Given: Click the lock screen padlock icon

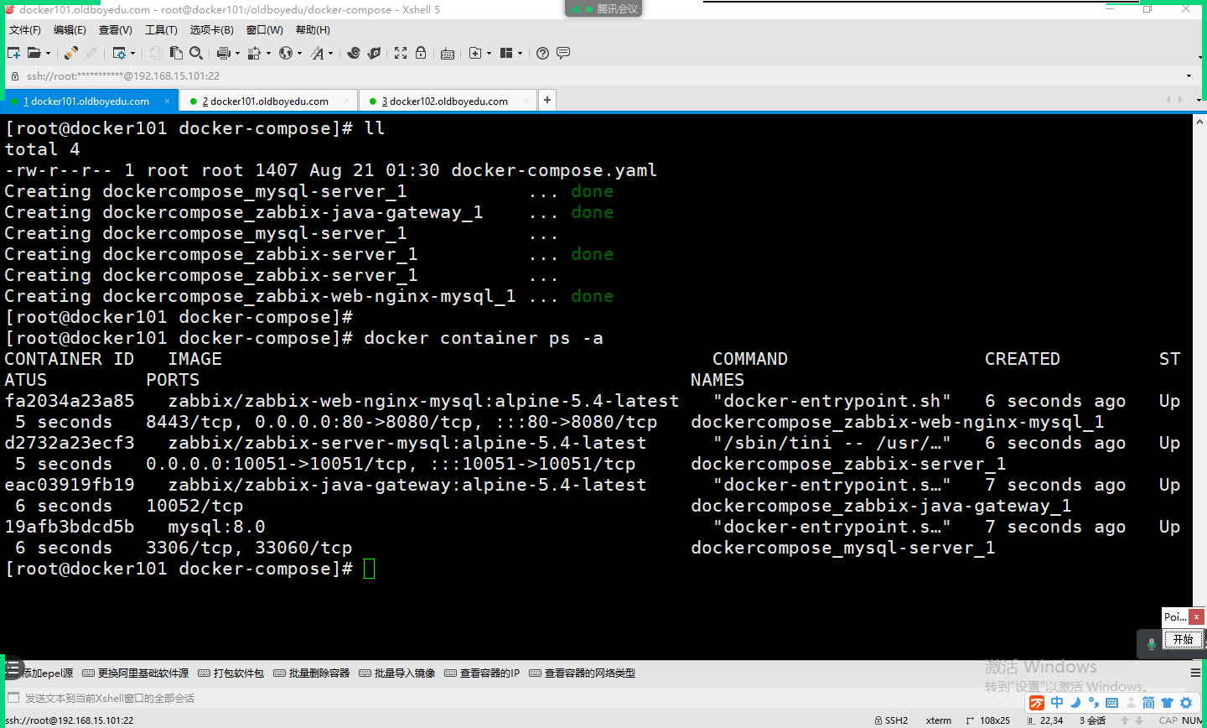Looking at the screenshot, I should tap(421, 53).
